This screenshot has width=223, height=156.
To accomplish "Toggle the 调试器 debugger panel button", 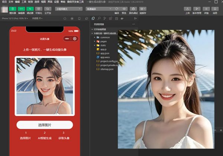I will [30, 9].
